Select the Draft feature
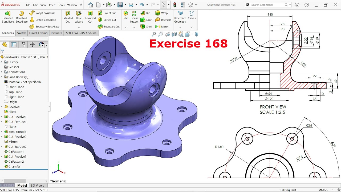Image resolution: width=341 pixels, height=192 pixels. pos(146,20)
